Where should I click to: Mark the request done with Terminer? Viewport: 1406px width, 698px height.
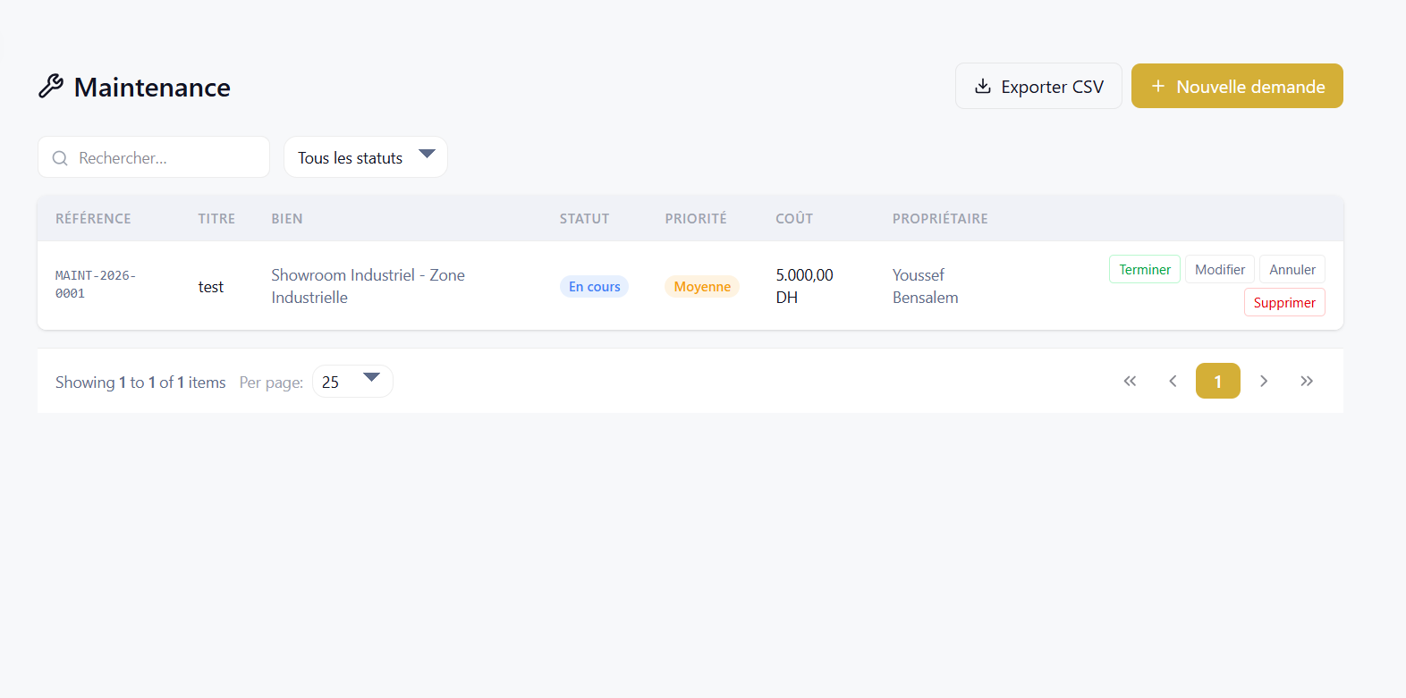point(1145,269)
